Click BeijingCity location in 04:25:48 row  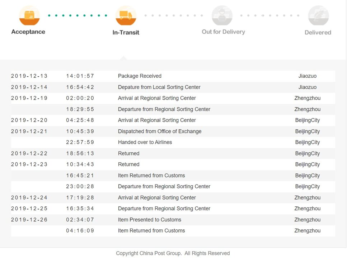[x=308, y=120]
